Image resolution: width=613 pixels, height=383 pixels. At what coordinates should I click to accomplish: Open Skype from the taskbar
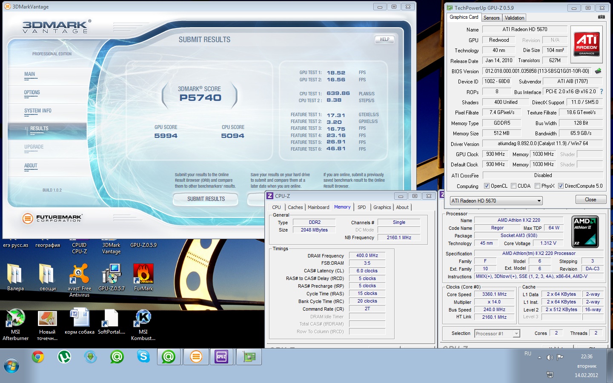point(143,357)
